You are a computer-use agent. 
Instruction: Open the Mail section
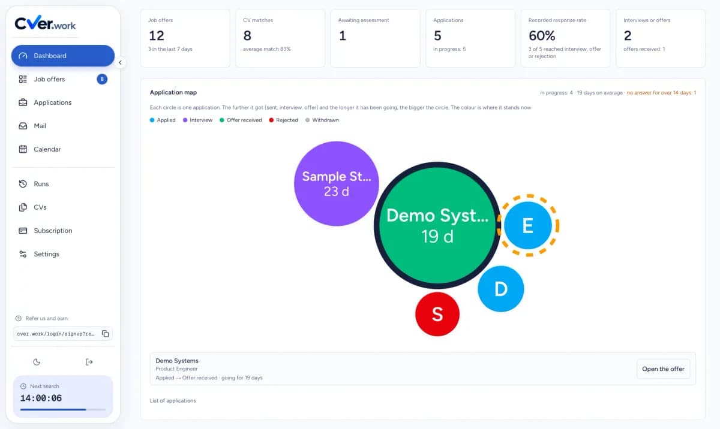click(63, 126)
